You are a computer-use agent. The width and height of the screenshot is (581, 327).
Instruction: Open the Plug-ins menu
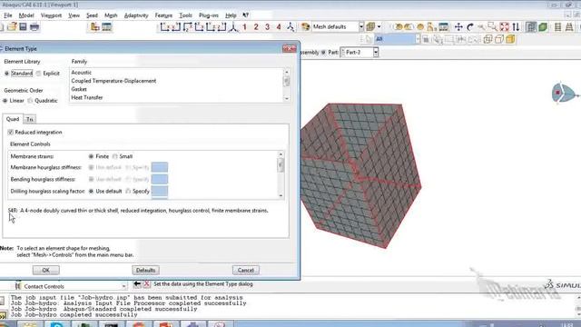(x=209, y=15)
